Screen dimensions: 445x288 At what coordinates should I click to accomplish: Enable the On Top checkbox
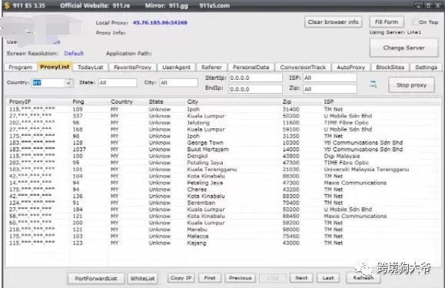point(415,22)
